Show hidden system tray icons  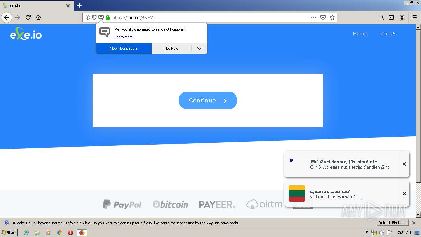pos(367,233)
